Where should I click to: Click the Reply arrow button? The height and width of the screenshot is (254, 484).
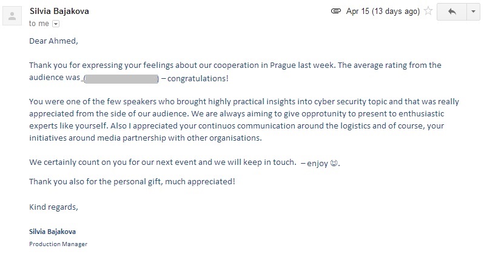[451, 12]
